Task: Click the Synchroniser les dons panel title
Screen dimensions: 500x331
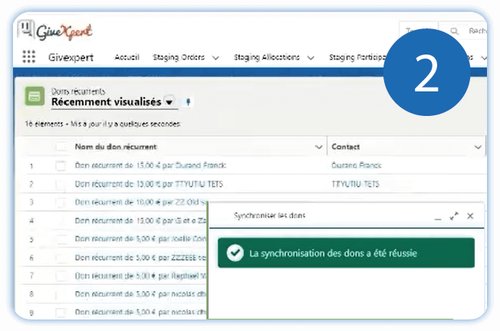Action: [269, 216]
